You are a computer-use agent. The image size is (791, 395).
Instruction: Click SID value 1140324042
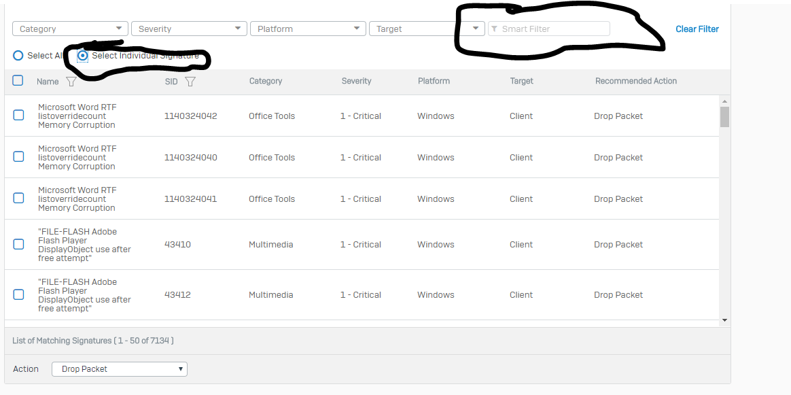click(191, 116)
